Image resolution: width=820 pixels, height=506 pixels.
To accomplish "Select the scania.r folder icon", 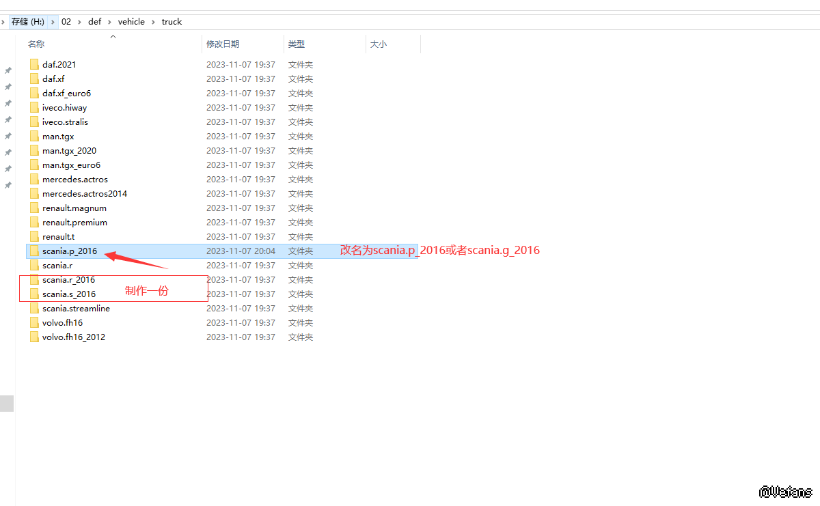I will 34,265.
